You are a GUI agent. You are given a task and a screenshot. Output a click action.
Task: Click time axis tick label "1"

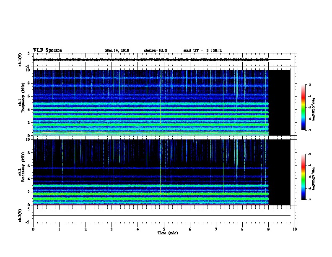click(x=59, y=229)
